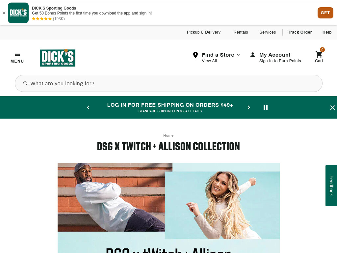Advance to the next promo message

click(249, 107)
